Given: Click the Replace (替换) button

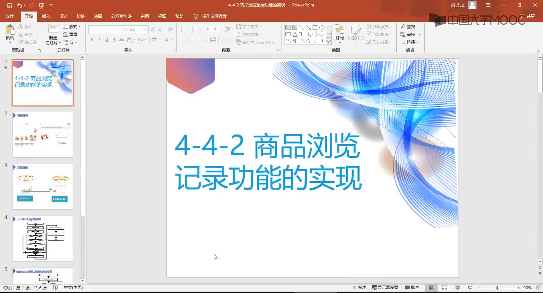Looking at the screenshot, I should pos(408,34).
